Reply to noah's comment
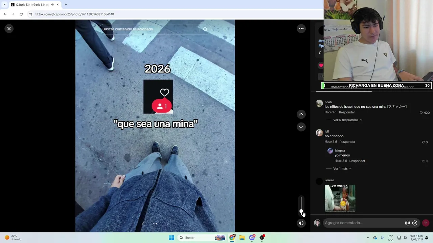 tap(347, 112)
